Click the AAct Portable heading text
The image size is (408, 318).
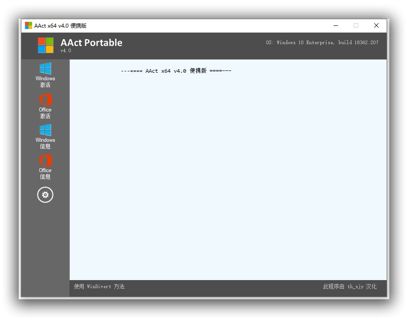point(91,42)
